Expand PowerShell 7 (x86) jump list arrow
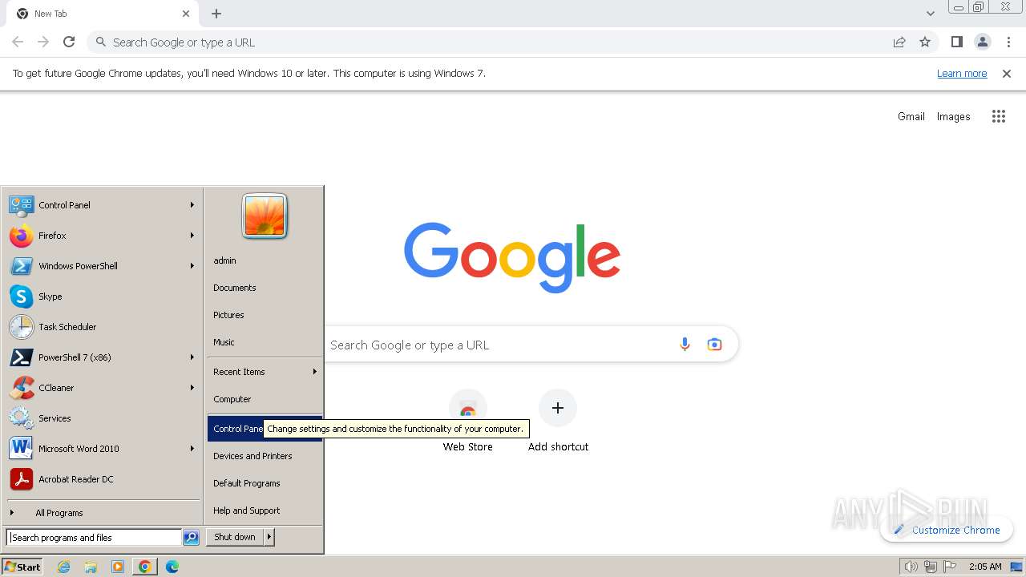 coord(192,357)
